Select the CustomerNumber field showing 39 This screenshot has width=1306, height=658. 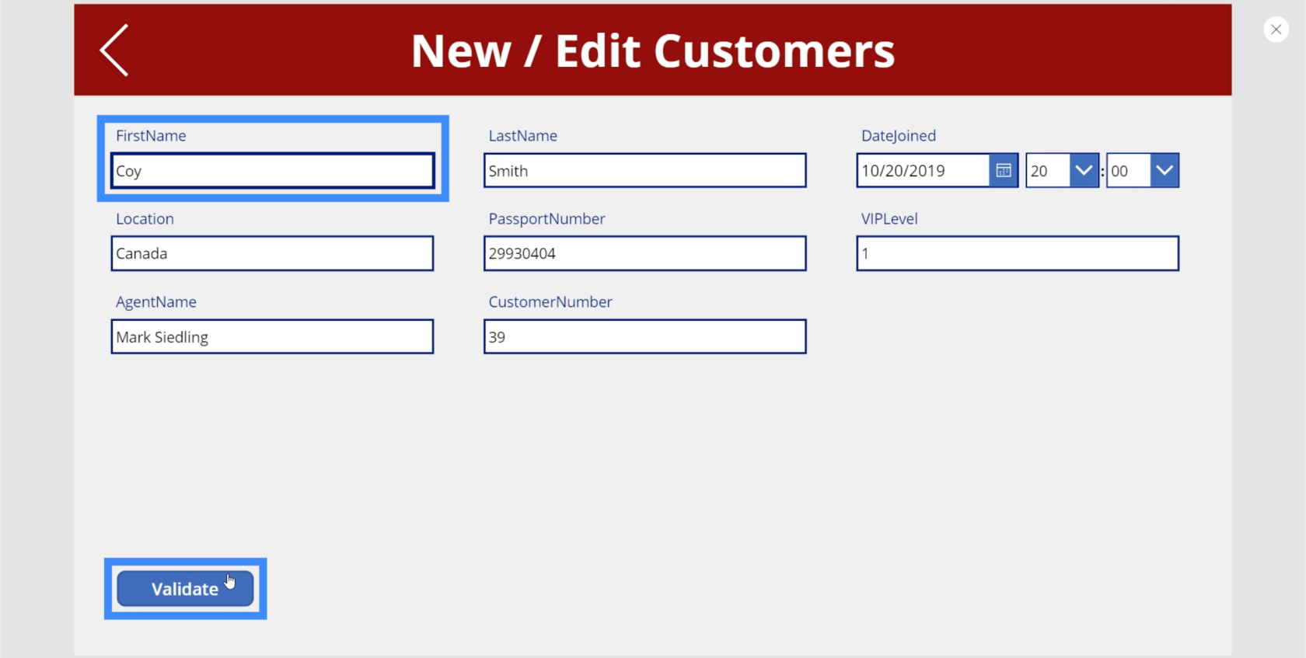click(x=644, y=336)
